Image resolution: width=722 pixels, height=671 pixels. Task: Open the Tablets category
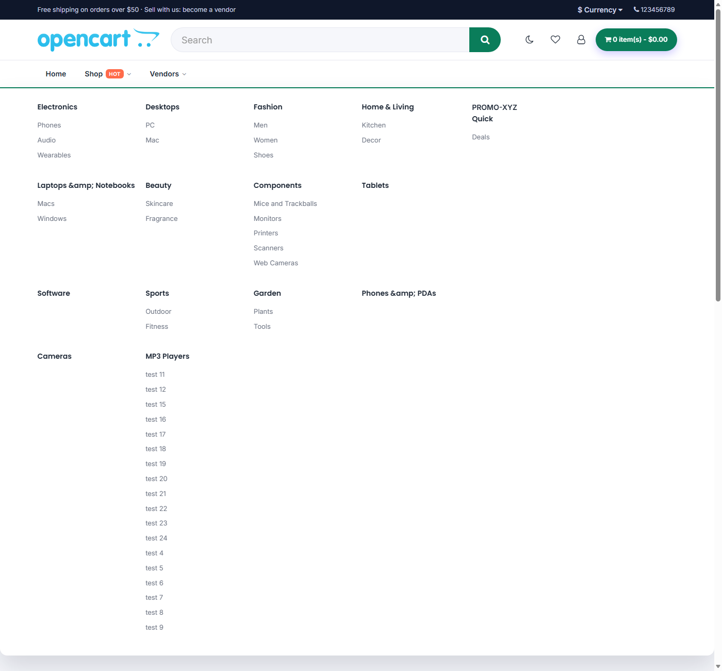[375, 185]
